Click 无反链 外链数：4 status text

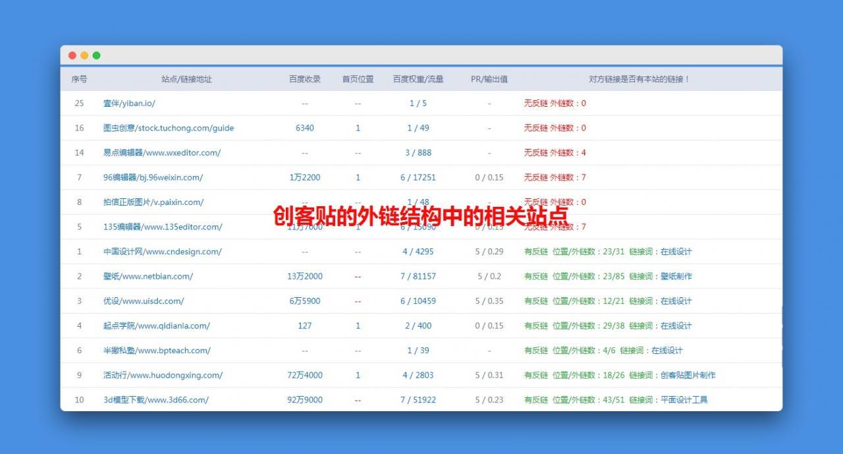pos(555,153)
